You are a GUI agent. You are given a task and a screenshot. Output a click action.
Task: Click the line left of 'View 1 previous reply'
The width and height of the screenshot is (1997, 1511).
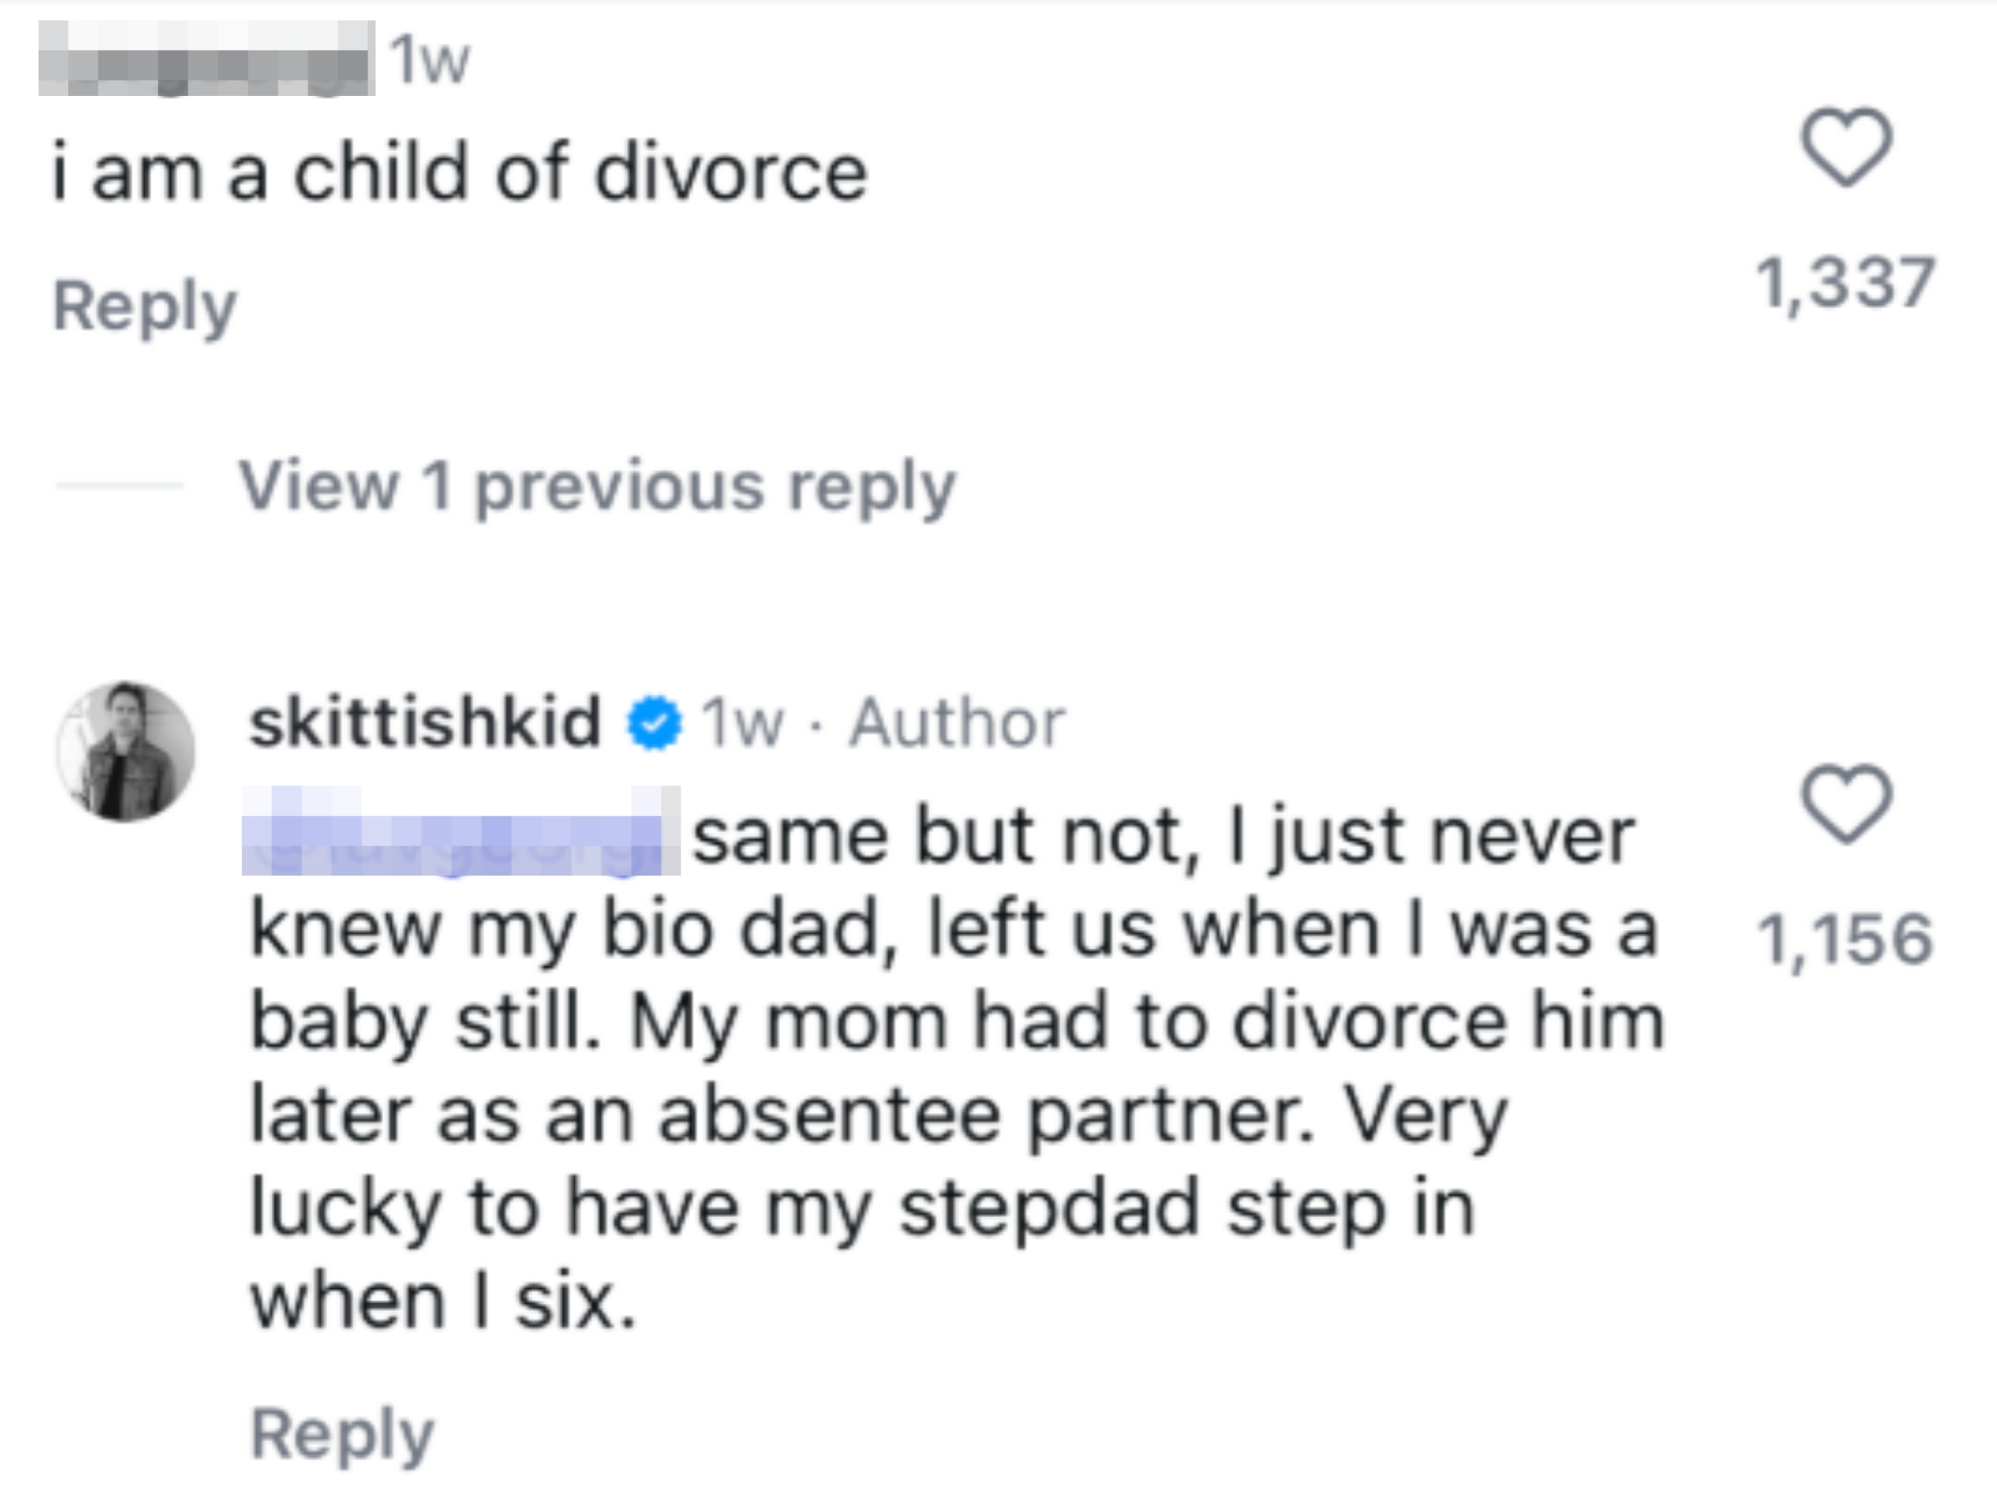coord(119,486)
